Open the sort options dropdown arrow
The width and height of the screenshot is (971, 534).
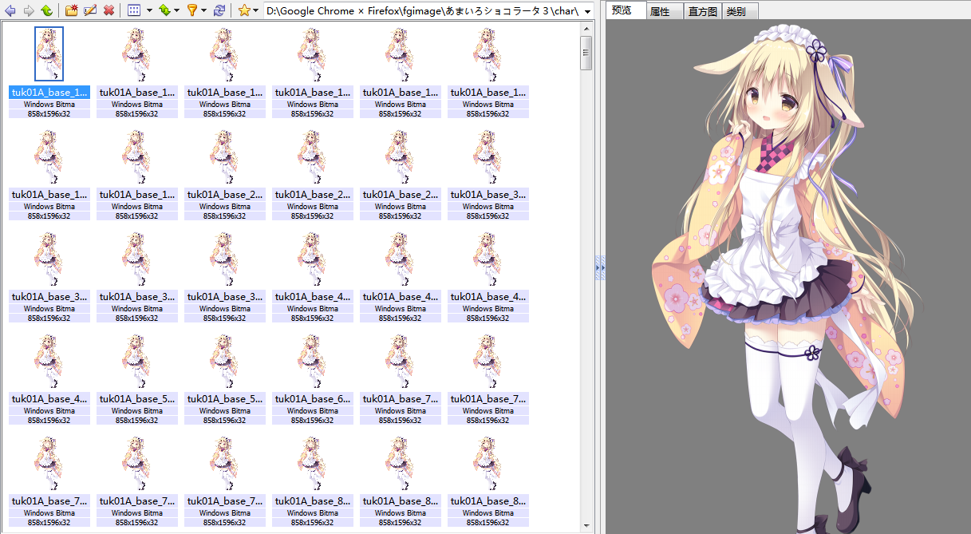point(176,11)
